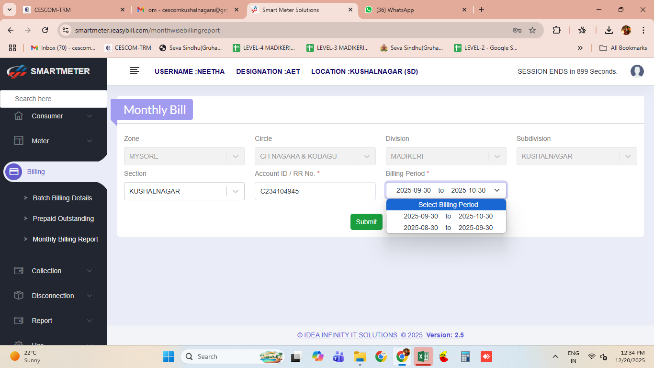The height and width of the screenshot is (368, 654).
Task: Open browser Extensions puzzle icon
Action: click(556, 30)
